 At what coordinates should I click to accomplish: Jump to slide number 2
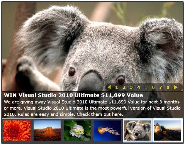click(124, 87)
